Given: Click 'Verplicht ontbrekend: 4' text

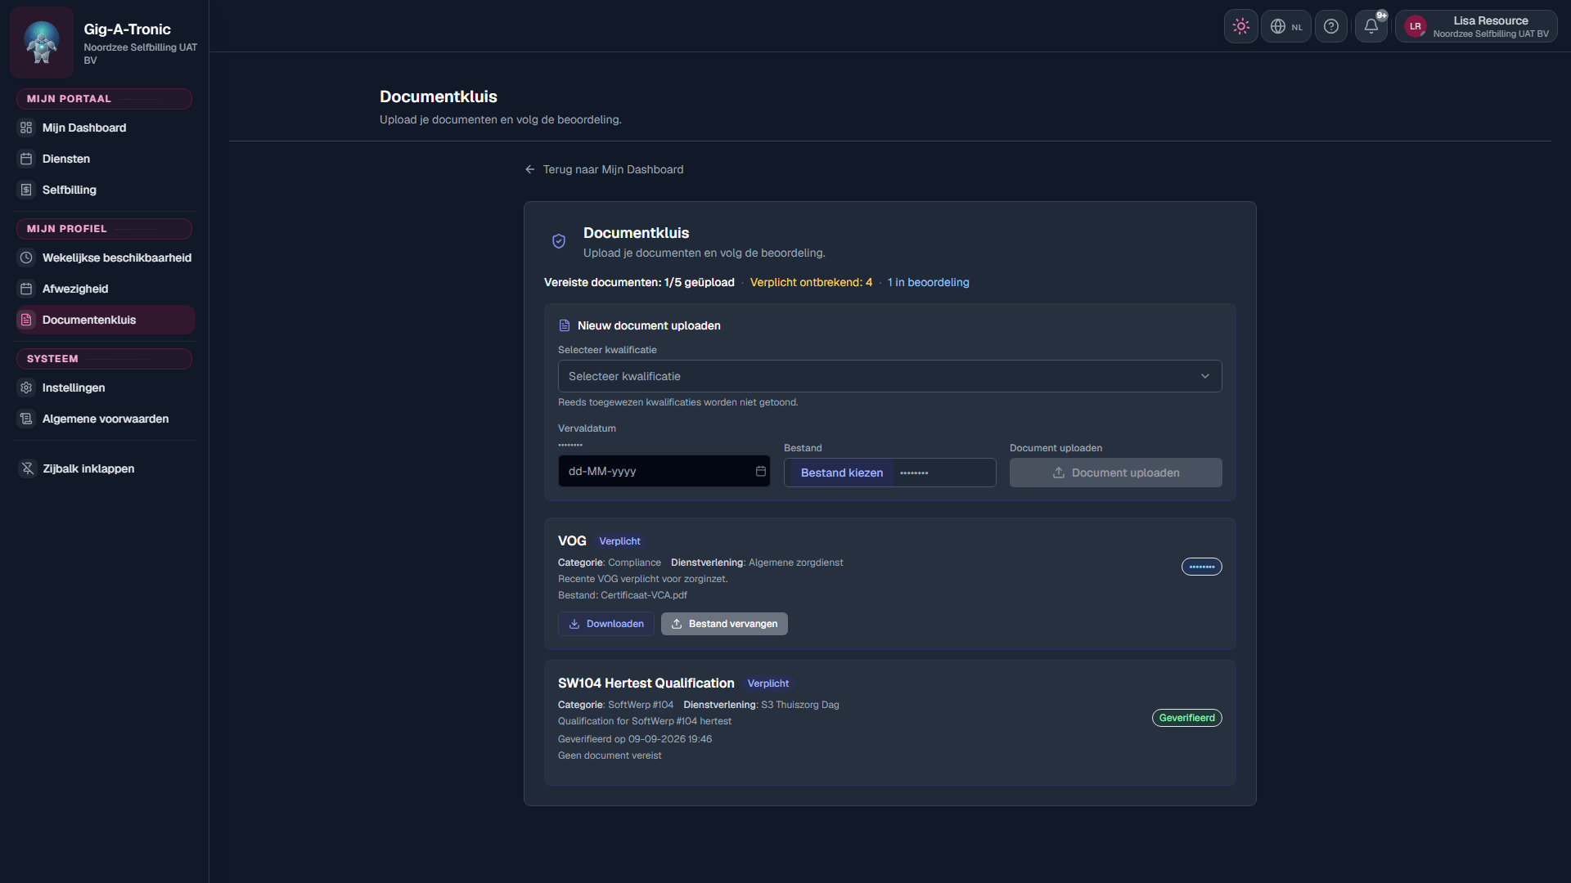Looking at the screenshot, I should coord(811,282).
